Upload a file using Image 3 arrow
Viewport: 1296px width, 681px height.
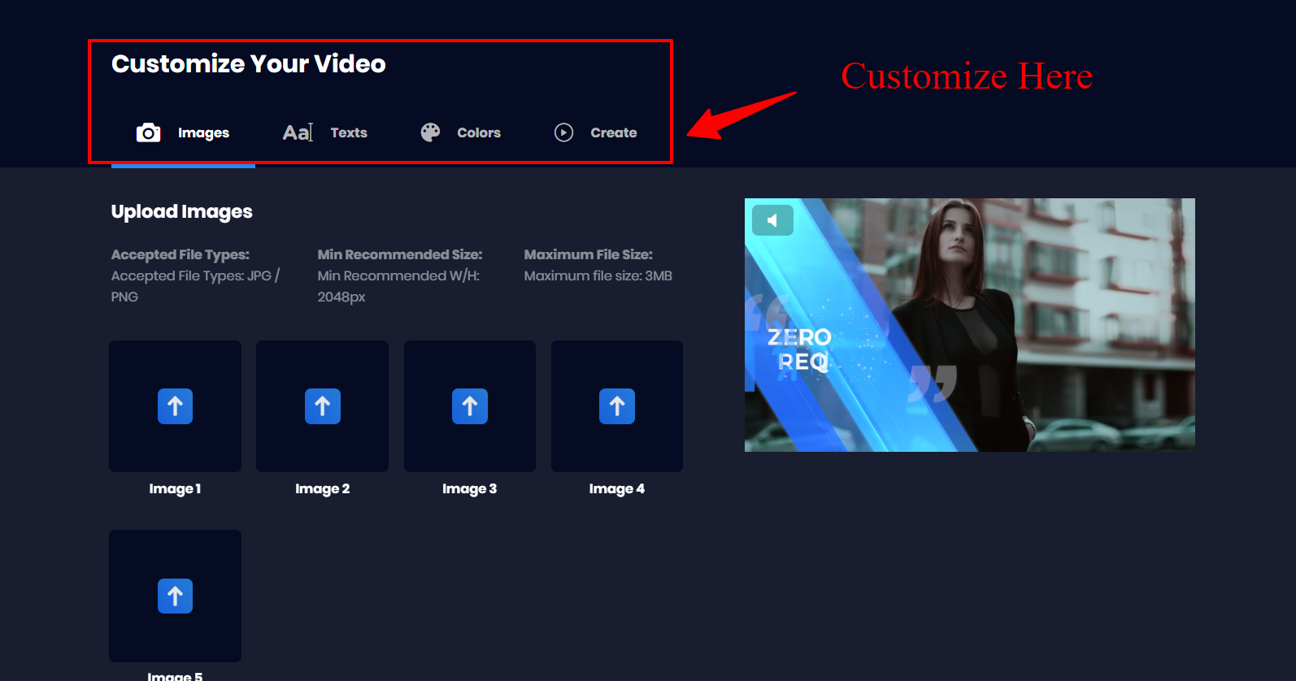pyautogui.click(x=470, y=406)
